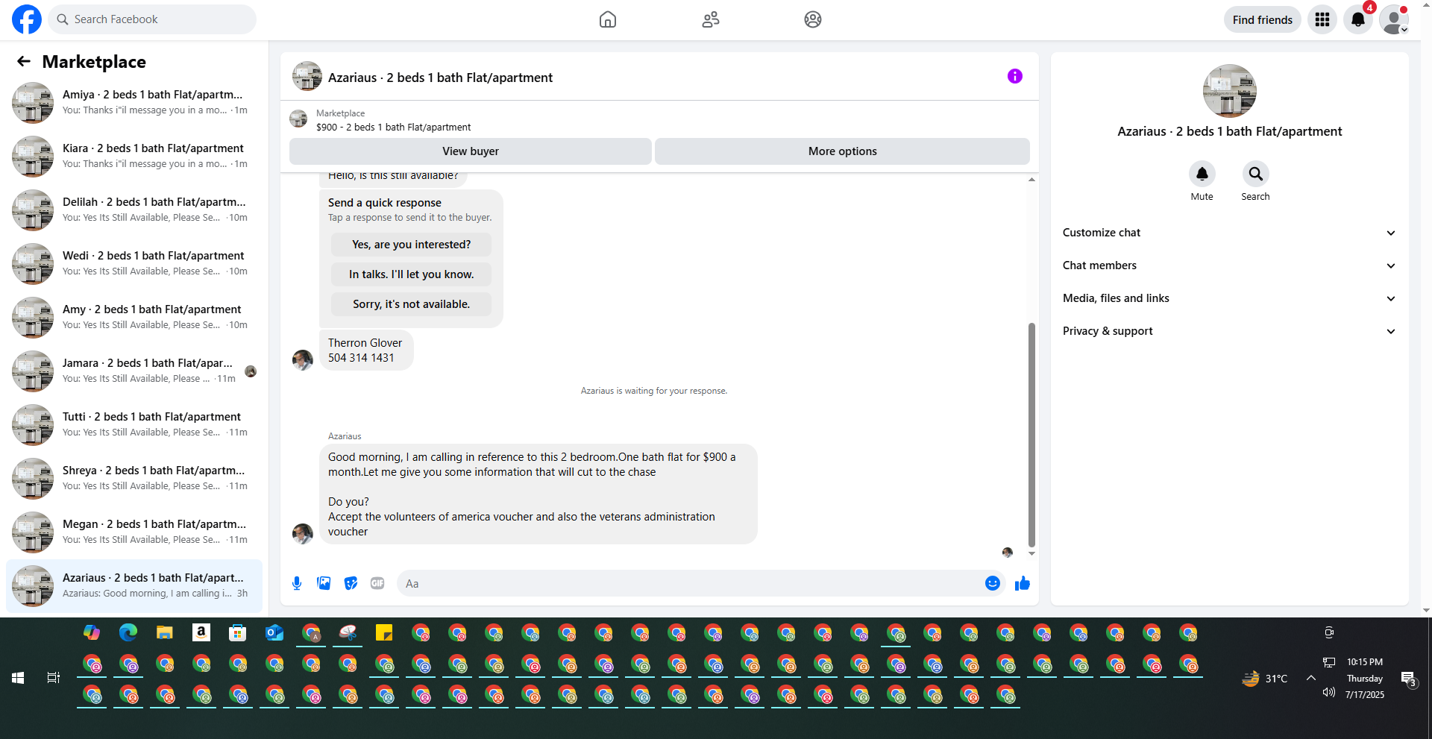
Task: Send quick response "Sorry, it's not available."
Action: (x=412, y=304)
